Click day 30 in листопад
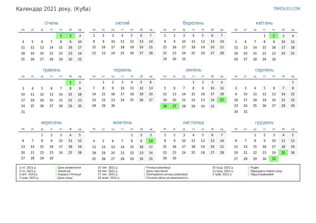The width and height of the screenshot is (316, 223). pos(174,158)
